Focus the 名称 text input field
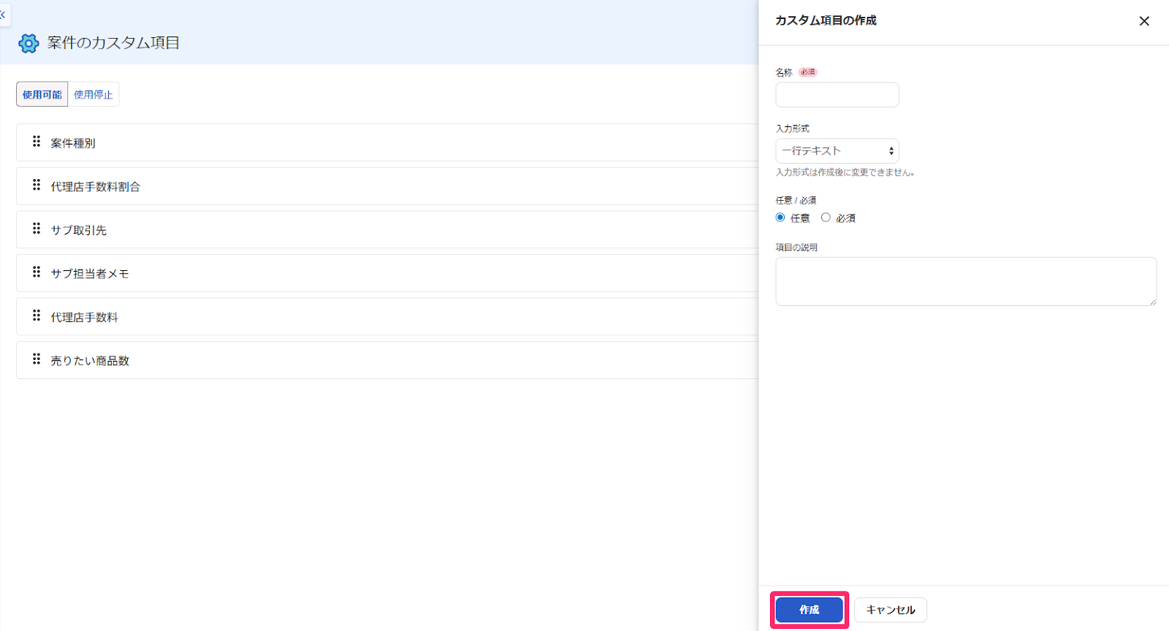 pyautogui.click(x=837, y=95)
